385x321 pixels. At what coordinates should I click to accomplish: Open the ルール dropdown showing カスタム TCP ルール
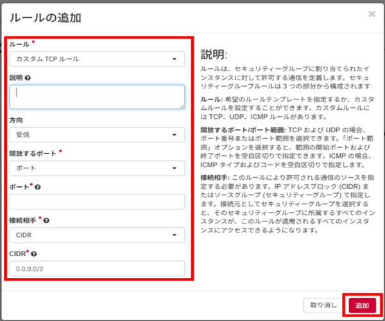pos(97,59)
